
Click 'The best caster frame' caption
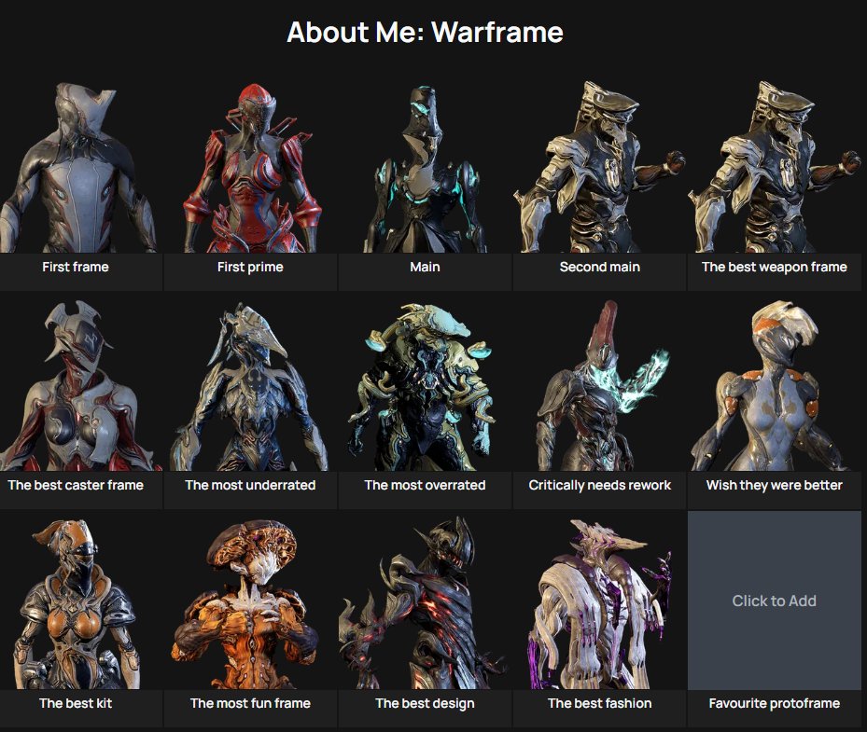pos(76,485)
